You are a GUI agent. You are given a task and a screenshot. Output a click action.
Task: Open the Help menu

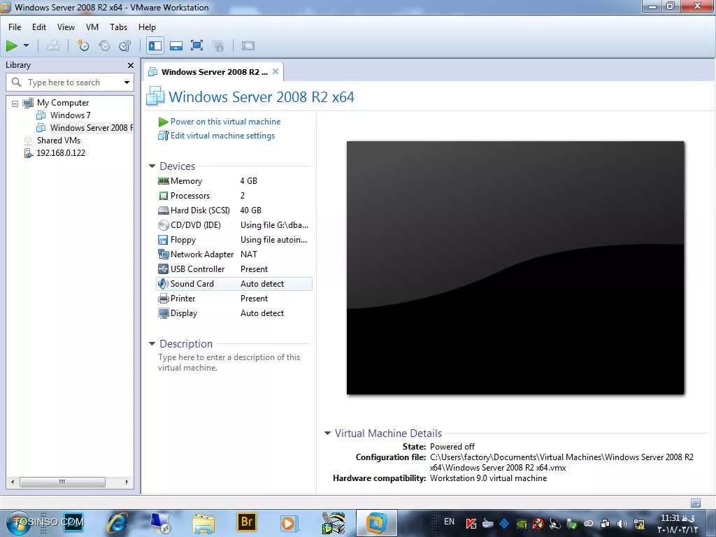[147, 27]
